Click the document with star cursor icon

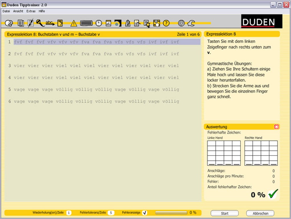pos(147,24)
